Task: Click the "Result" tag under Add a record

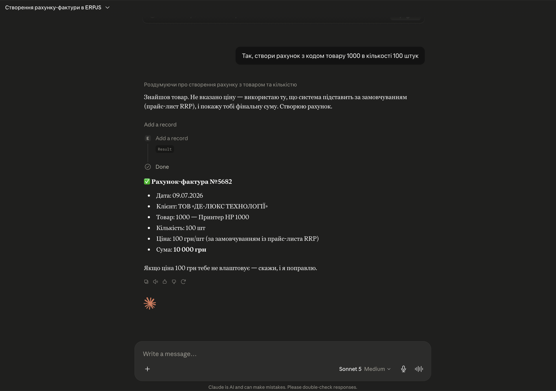Action: 165,149
